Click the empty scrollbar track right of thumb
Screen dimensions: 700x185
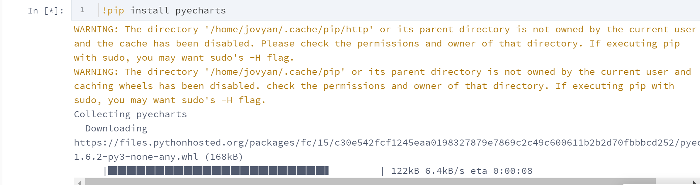tap(672, 182)
